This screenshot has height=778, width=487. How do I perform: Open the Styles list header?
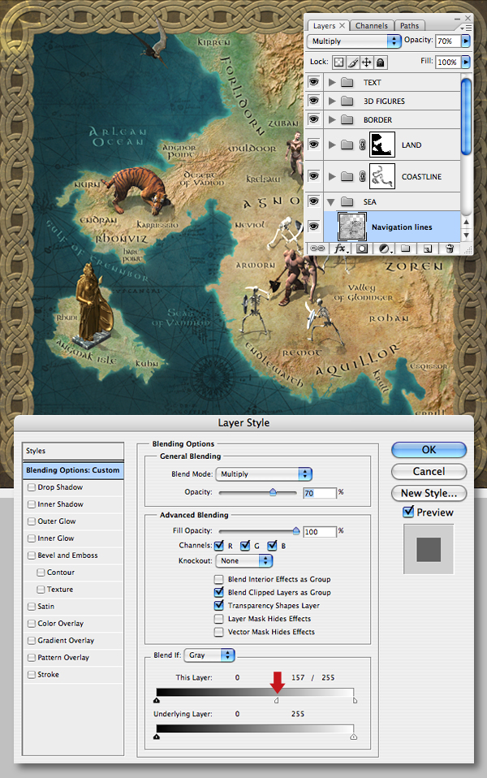(x=73, y=451)
